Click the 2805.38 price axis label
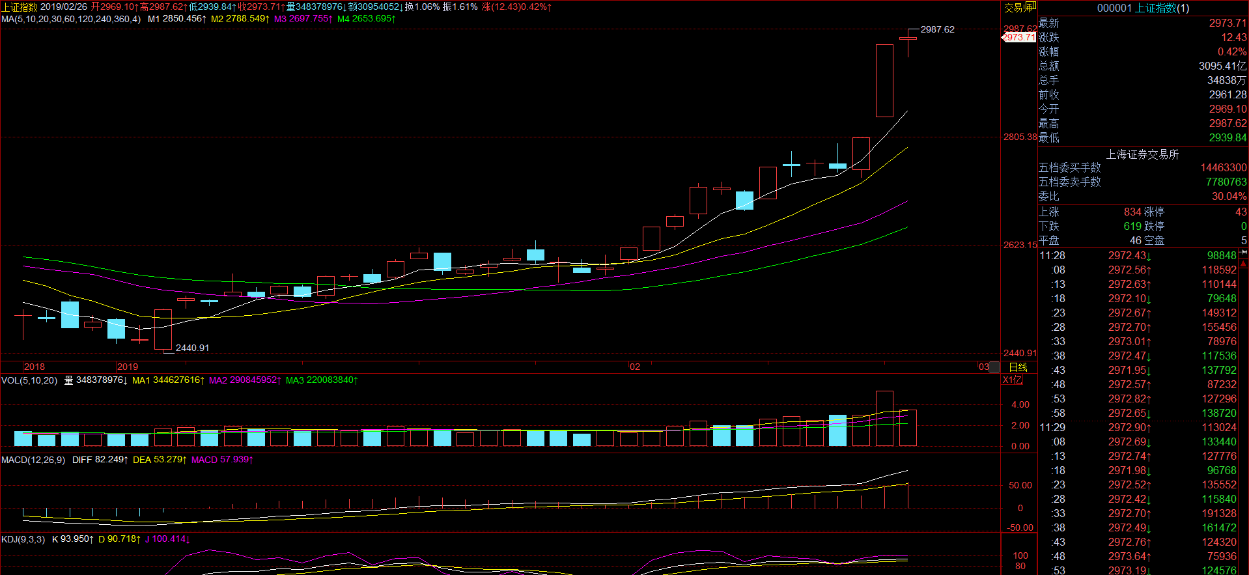The width and height of the screenshot is (1249, 575). [1020, 137]
